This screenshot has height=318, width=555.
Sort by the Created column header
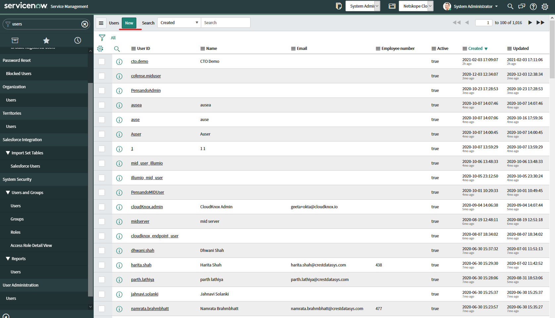point(475,49)
